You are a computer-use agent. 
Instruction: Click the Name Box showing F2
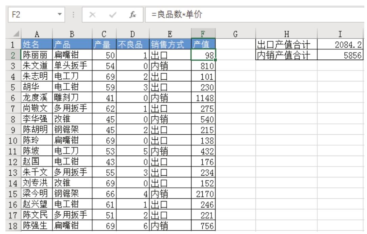pos(30,15)
